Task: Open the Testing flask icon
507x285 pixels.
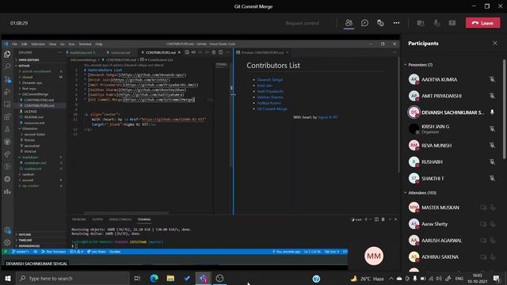Action: pos(7,130)
